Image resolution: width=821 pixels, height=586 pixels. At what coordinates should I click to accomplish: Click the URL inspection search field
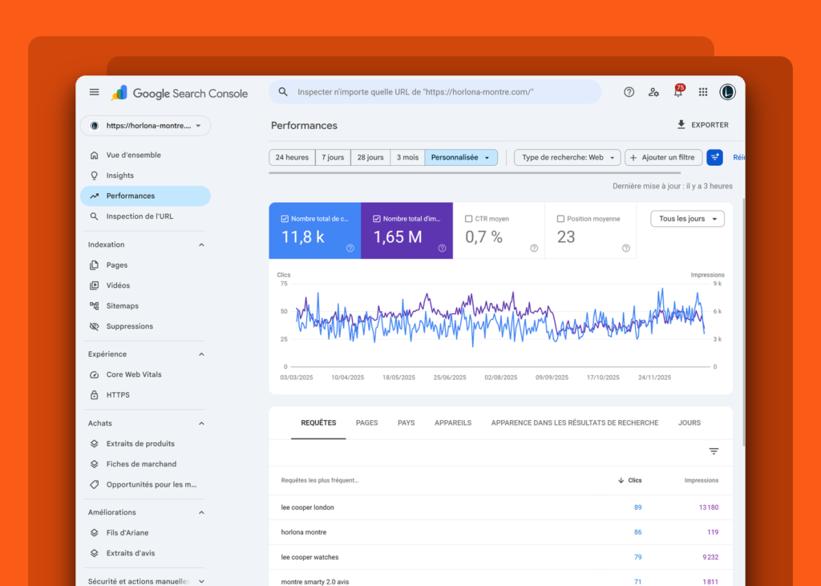pos(435,92)
